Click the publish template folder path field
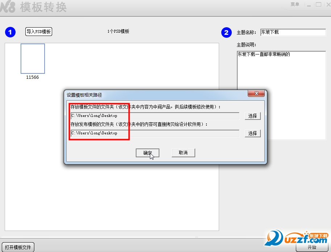Image resolution: width=331 pixels, height=252 pixels. click(155, 133)
